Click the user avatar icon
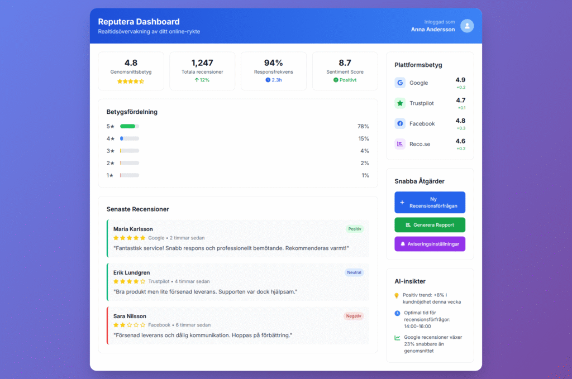The width and height of the screenshot is (572, 379). click(467, 26)
